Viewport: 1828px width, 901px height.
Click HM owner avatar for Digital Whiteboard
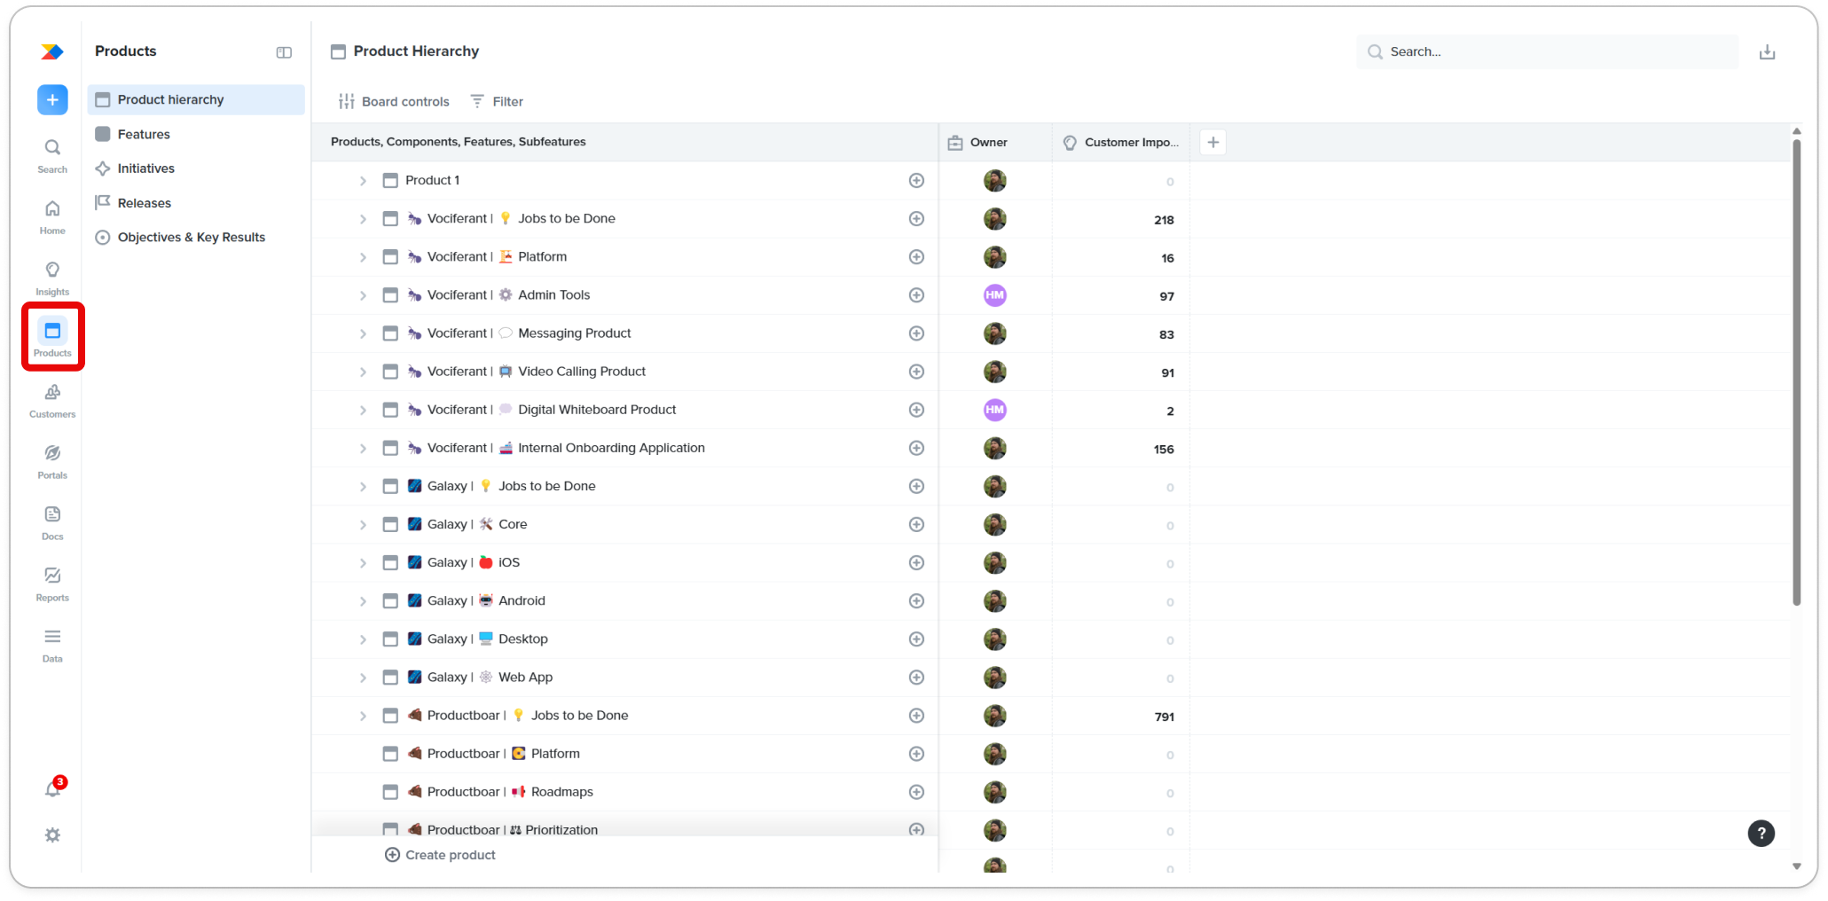point(994,410)
